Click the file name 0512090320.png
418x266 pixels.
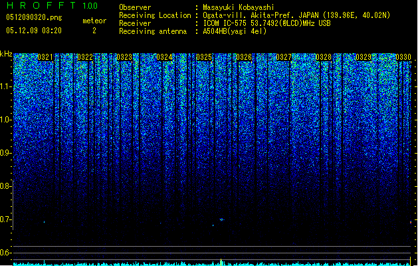(x=34, y=17)
